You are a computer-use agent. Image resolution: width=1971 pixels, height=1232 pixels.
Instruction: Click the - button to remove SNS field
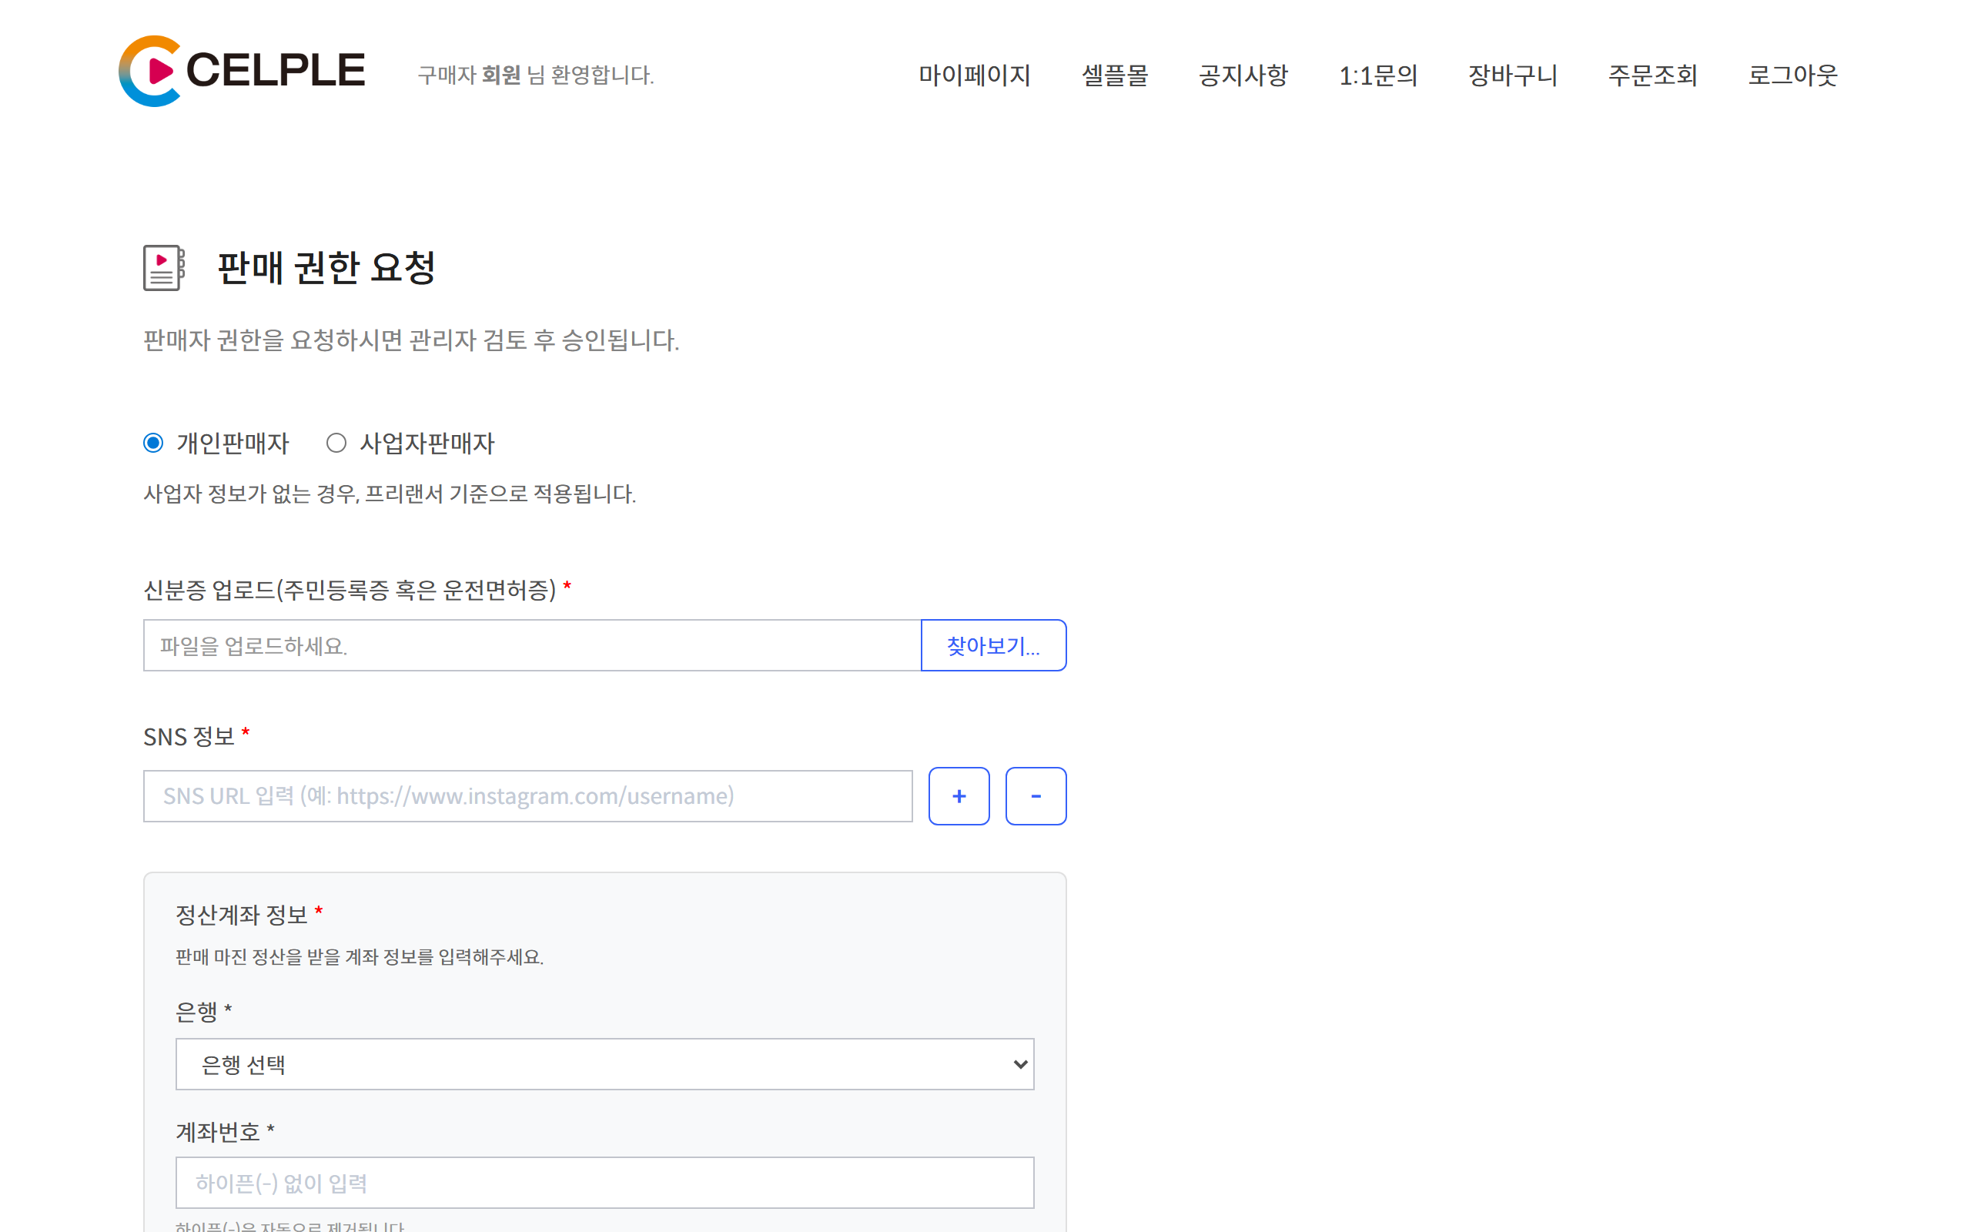(x=1036, y=795)
